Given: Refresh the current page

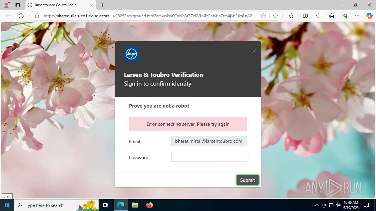Looking at the screenshot, I should point(21,16).
